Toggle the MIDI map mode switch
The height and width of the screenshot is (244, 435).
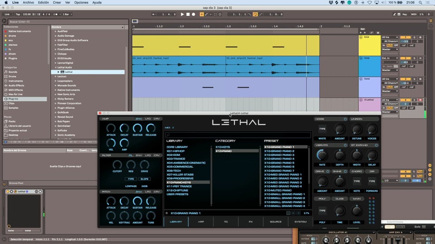pyautogui.click(x=413, y=14)
